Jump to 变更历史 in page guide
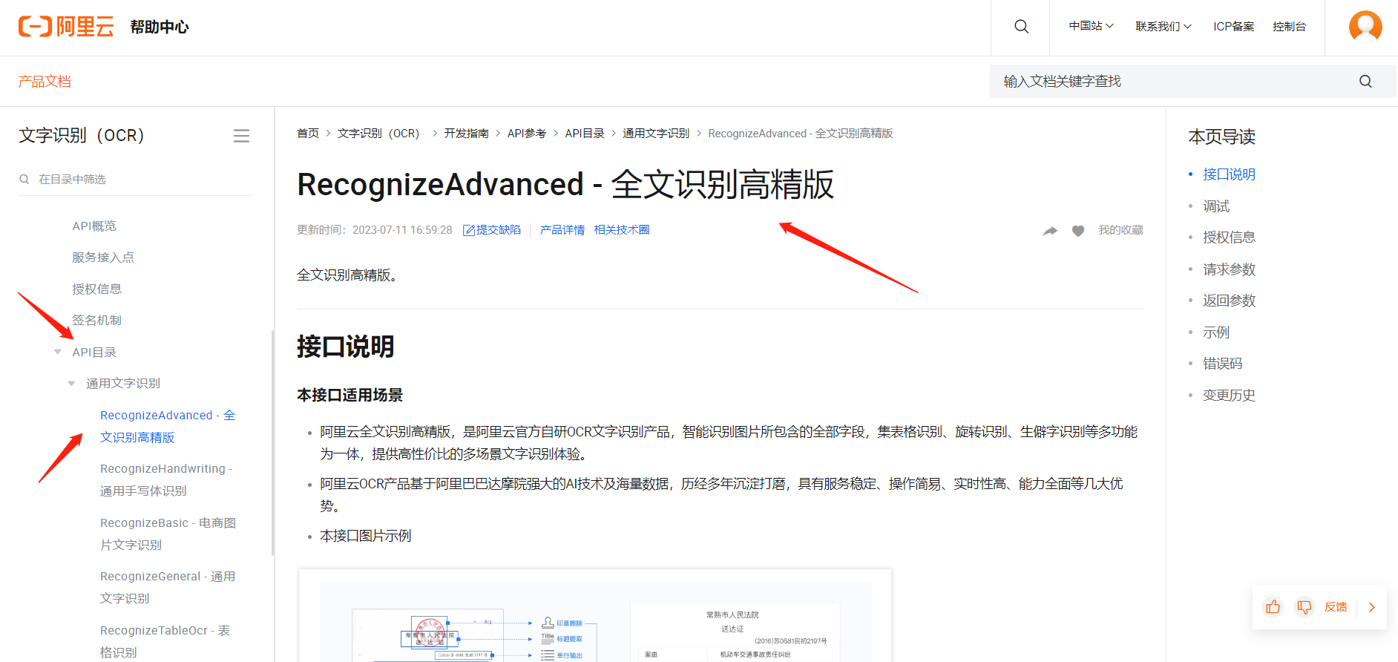The image size is (1398, 662). pyautogui.click(x=1229, y=396)
